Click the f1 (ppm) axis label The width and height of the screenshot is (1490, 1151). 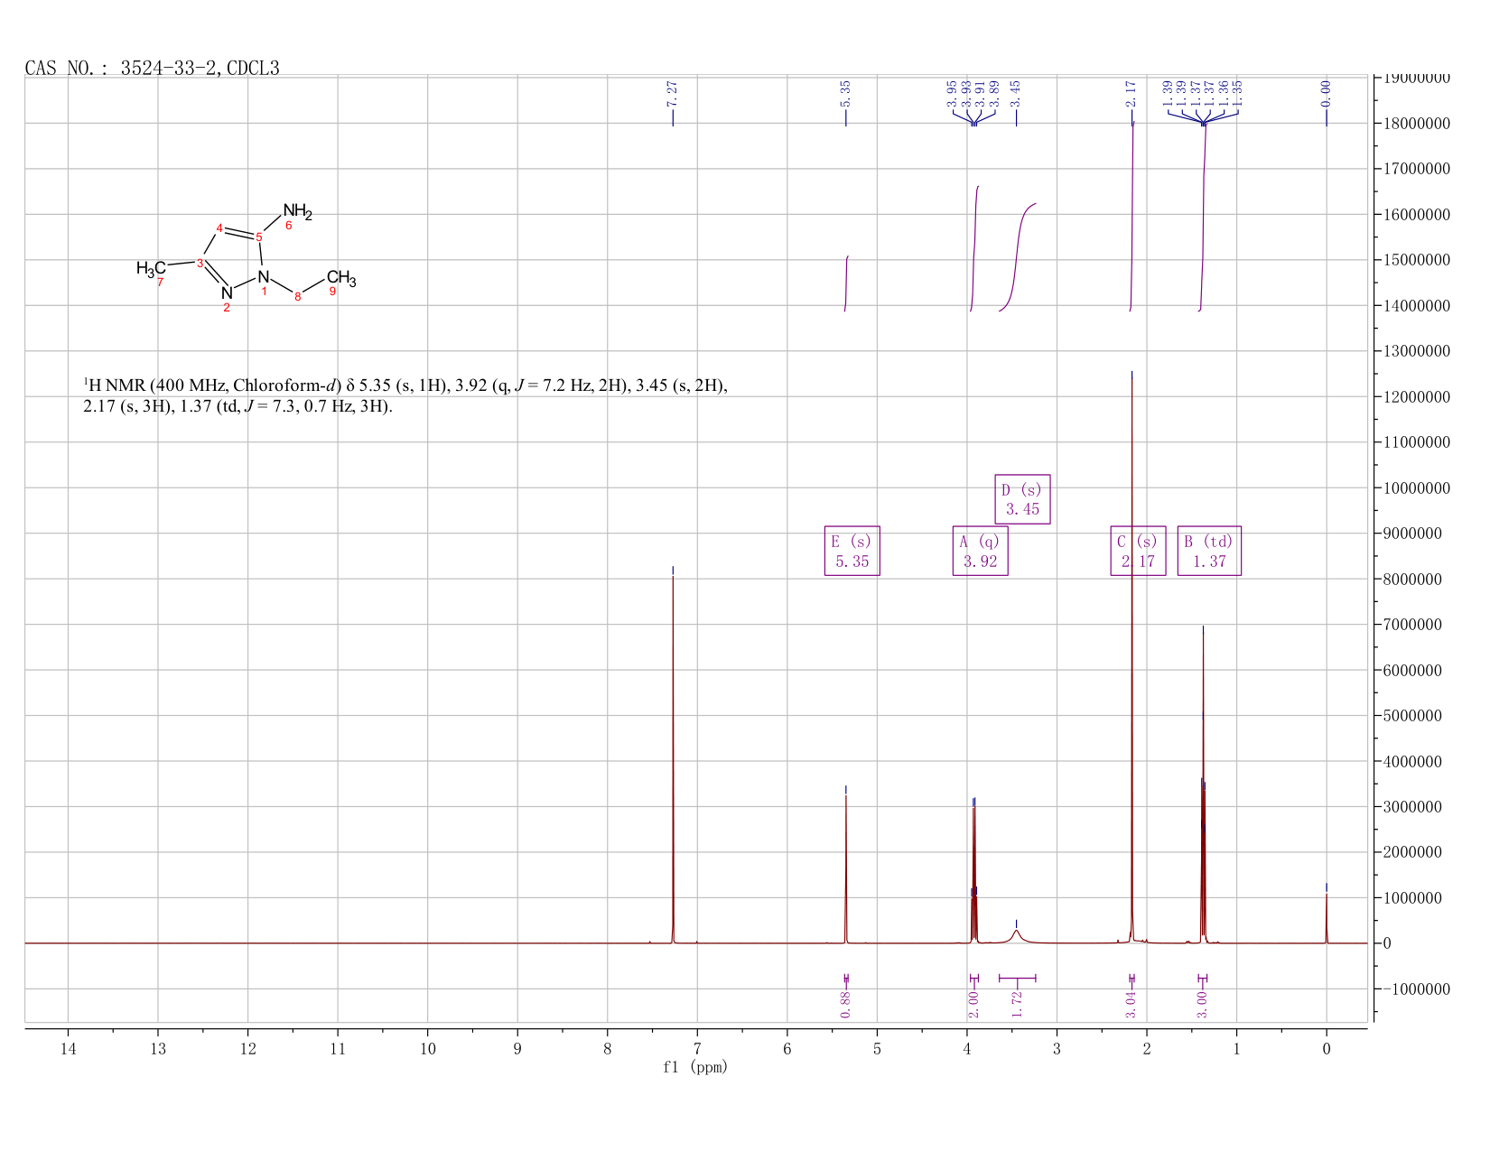695,1067
